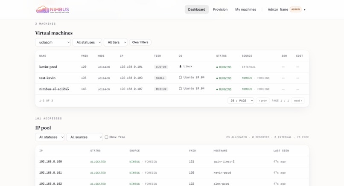Click the MEDIUM tier badge
Viewport: 344px width, 186px height.
[x=161, y=89]
